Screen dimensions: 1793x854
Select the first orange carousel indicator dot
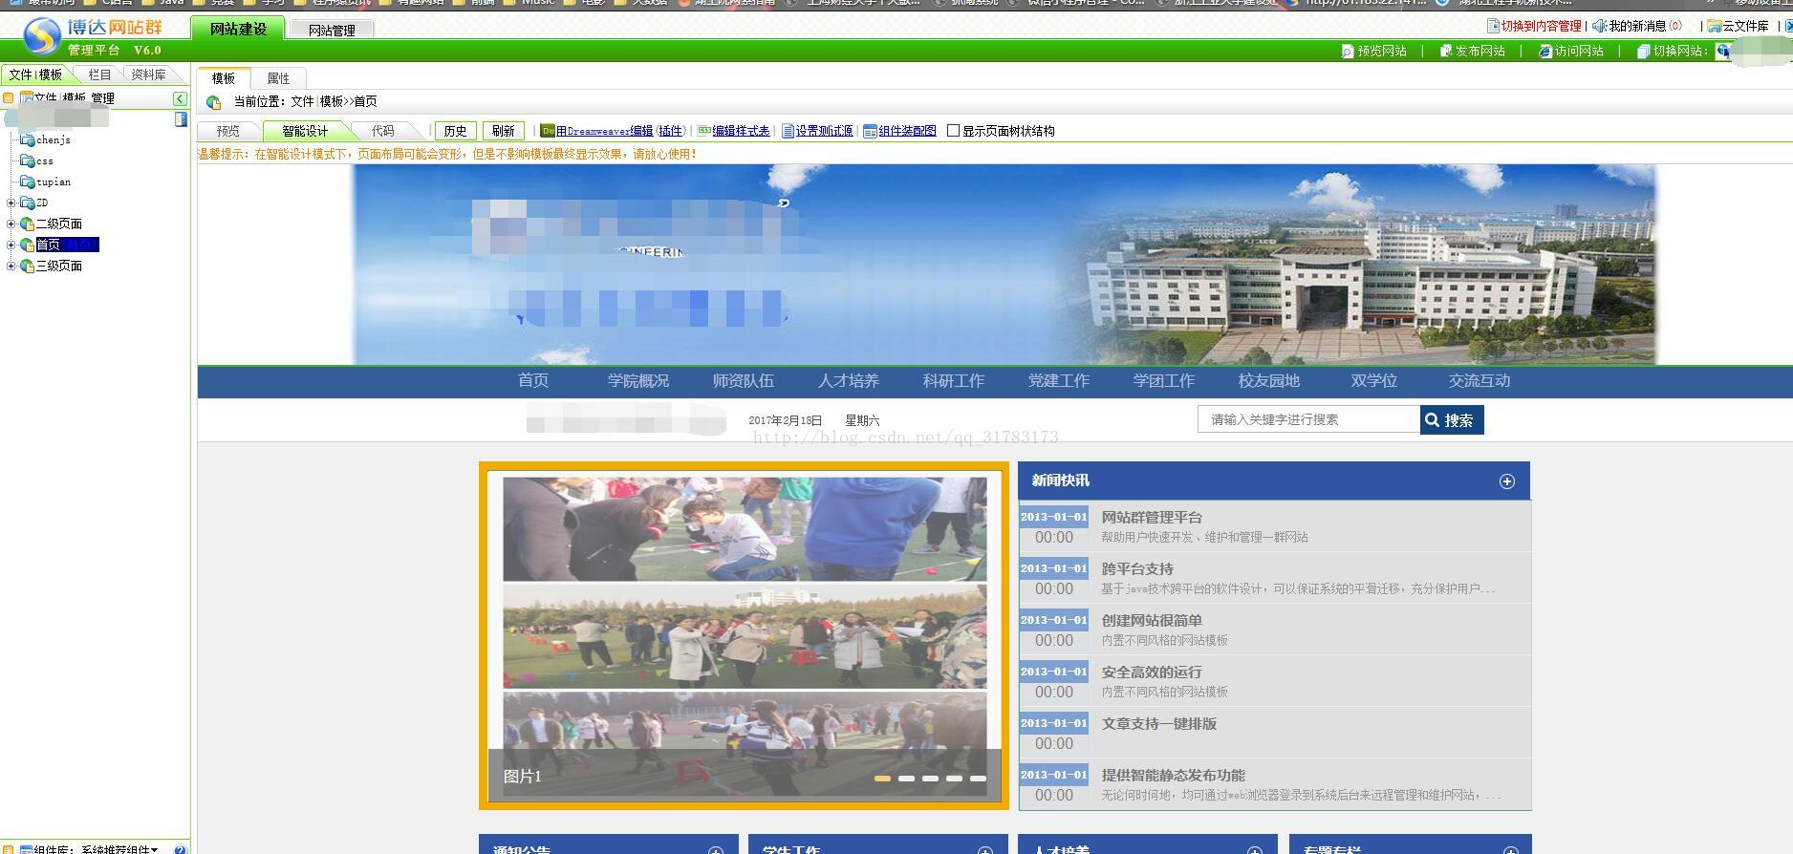(x=882, y=779)
